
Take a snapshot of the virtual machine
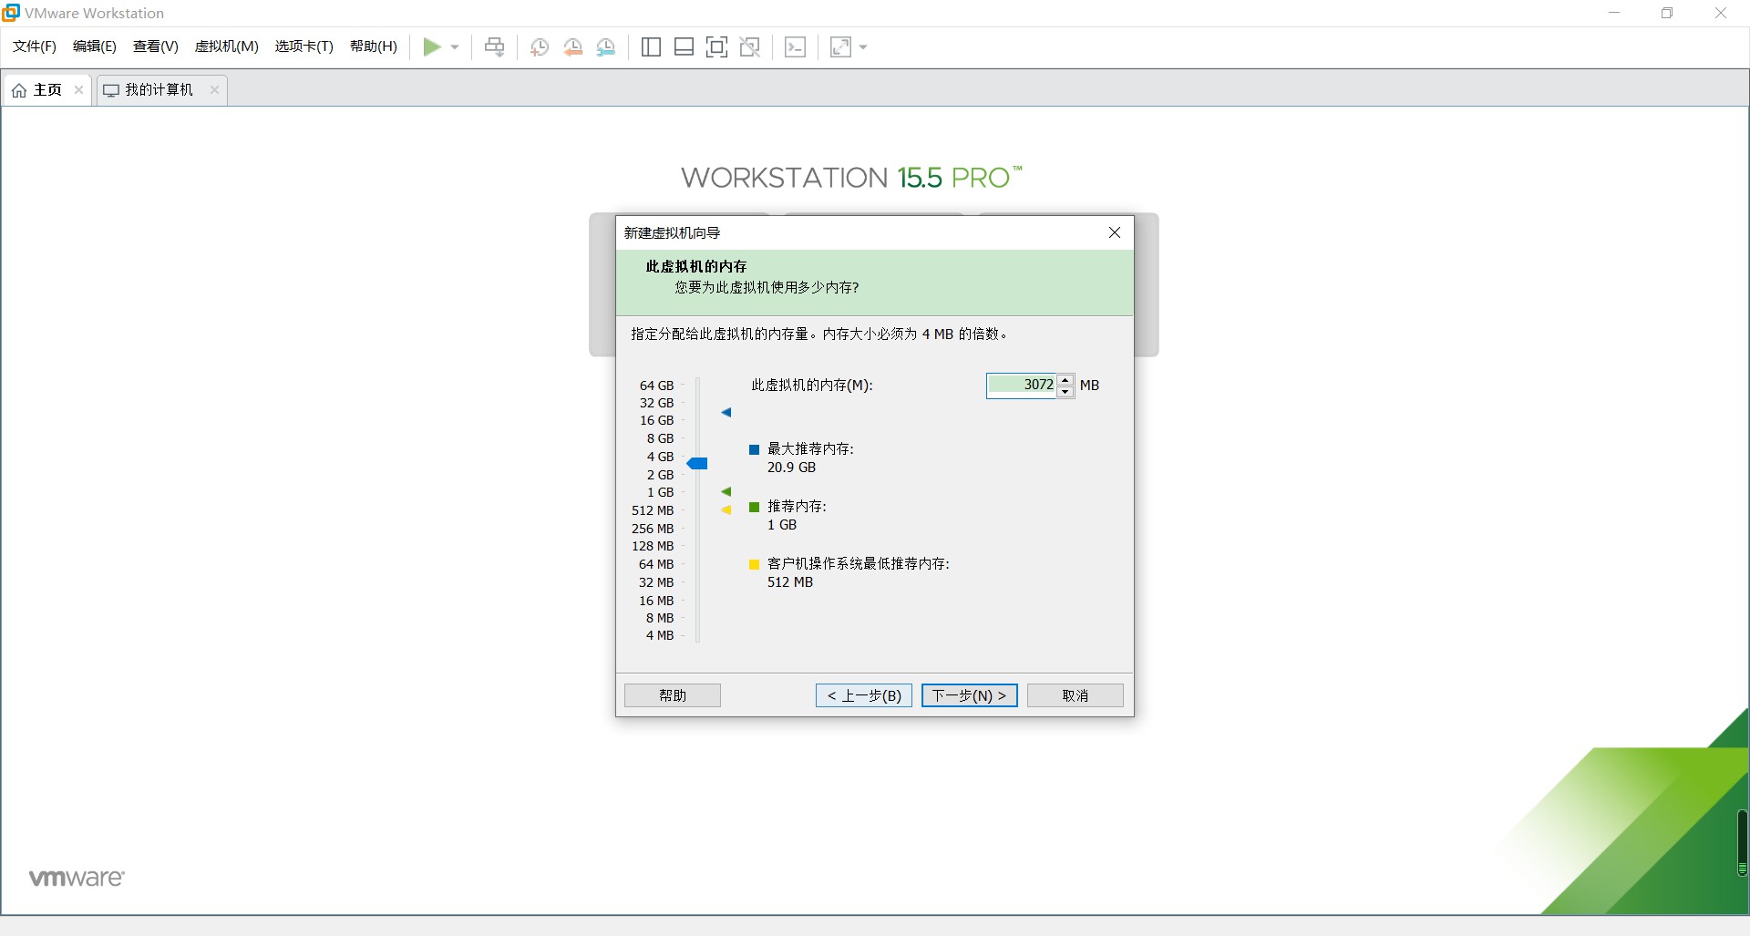pyautogui.click(x=540, y=47)
